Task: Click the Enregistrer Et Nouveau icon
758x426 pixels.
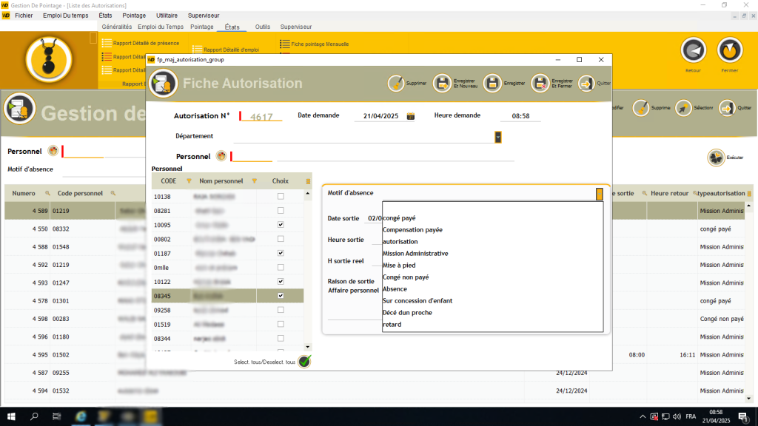Action: click(442, 84)
